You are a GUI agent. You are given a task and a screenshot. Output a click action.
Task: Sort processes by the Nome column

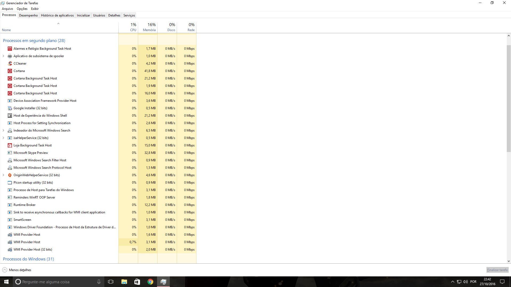click(x=59, y=27)
